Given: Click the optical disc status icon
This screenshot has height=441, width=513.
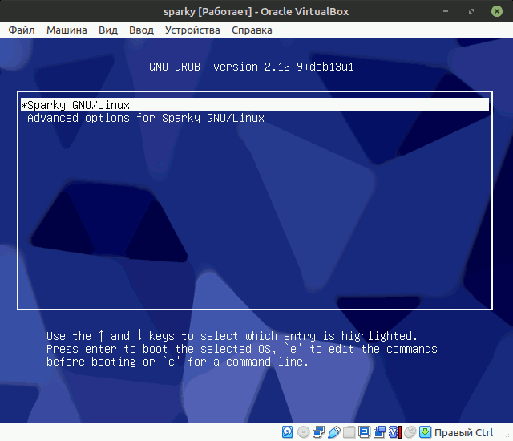Looking at the screenshot, I should pos(303,432).
